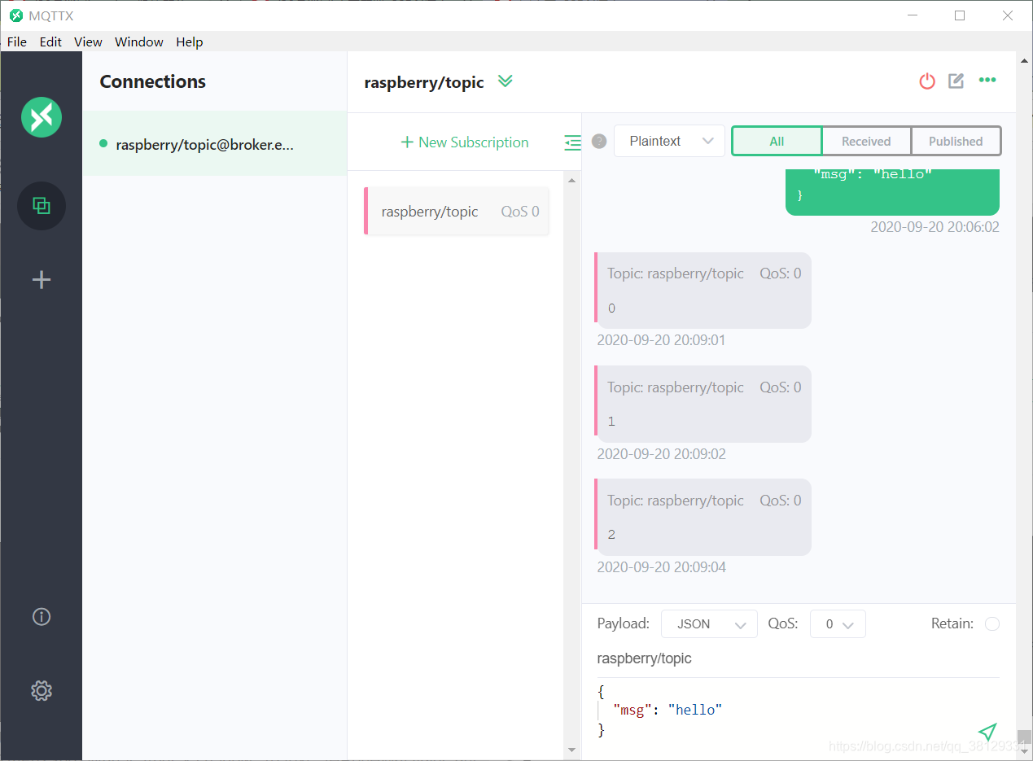Click the Connections heading
This screenshot has width=1033, height=761.
coord(153,81)
